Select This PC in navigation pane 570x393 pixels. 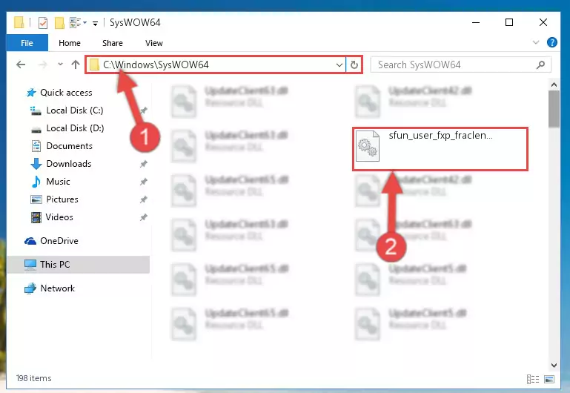[x=78, y=264]
